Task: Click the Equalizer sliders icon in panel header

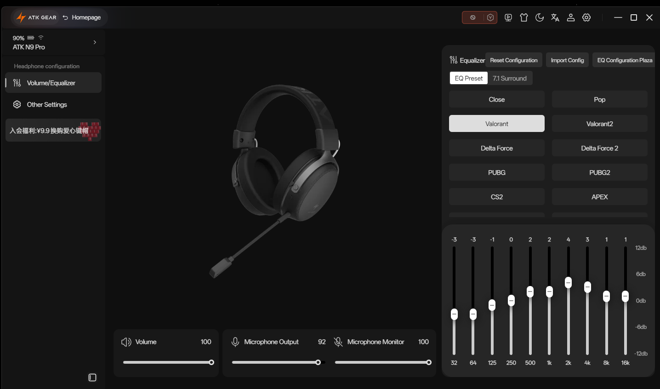Action: point(454,60)
